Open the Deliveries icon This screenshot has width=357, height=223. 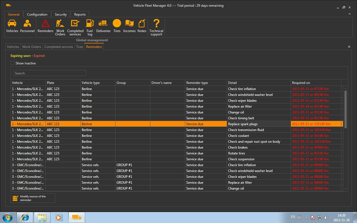(x=103, y=26)
